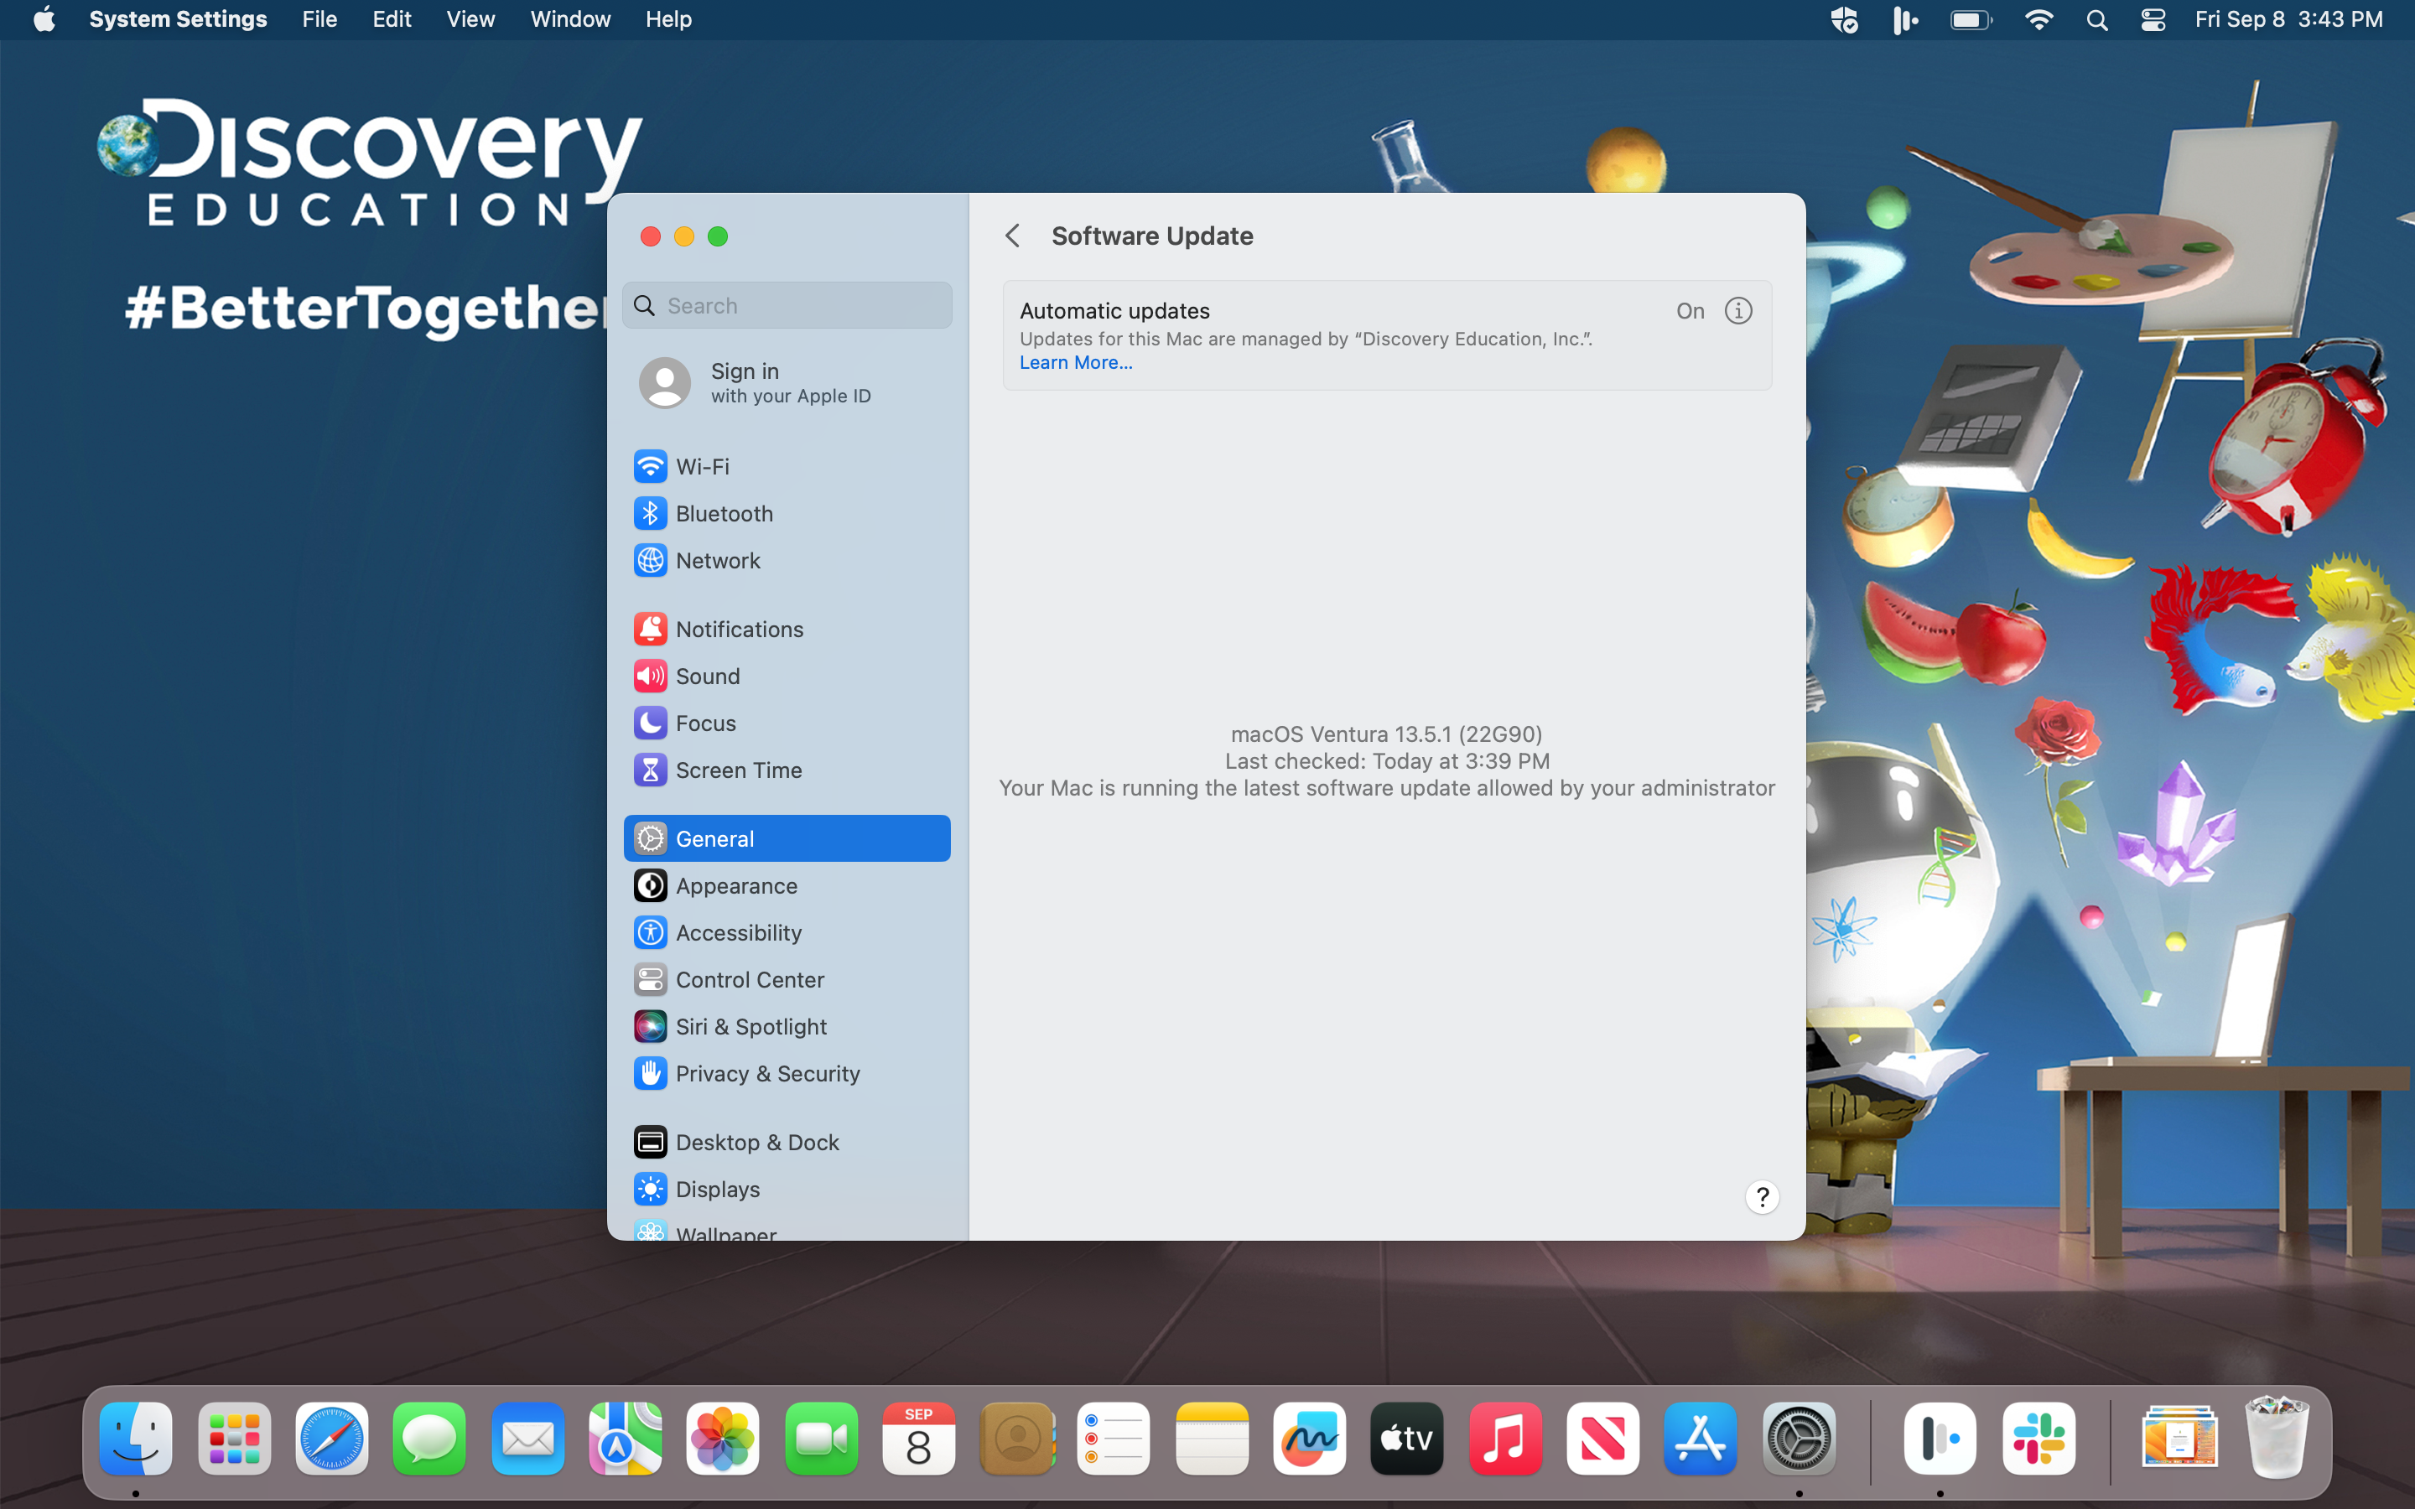
Task: Open the Window menu
Action: 570,19
